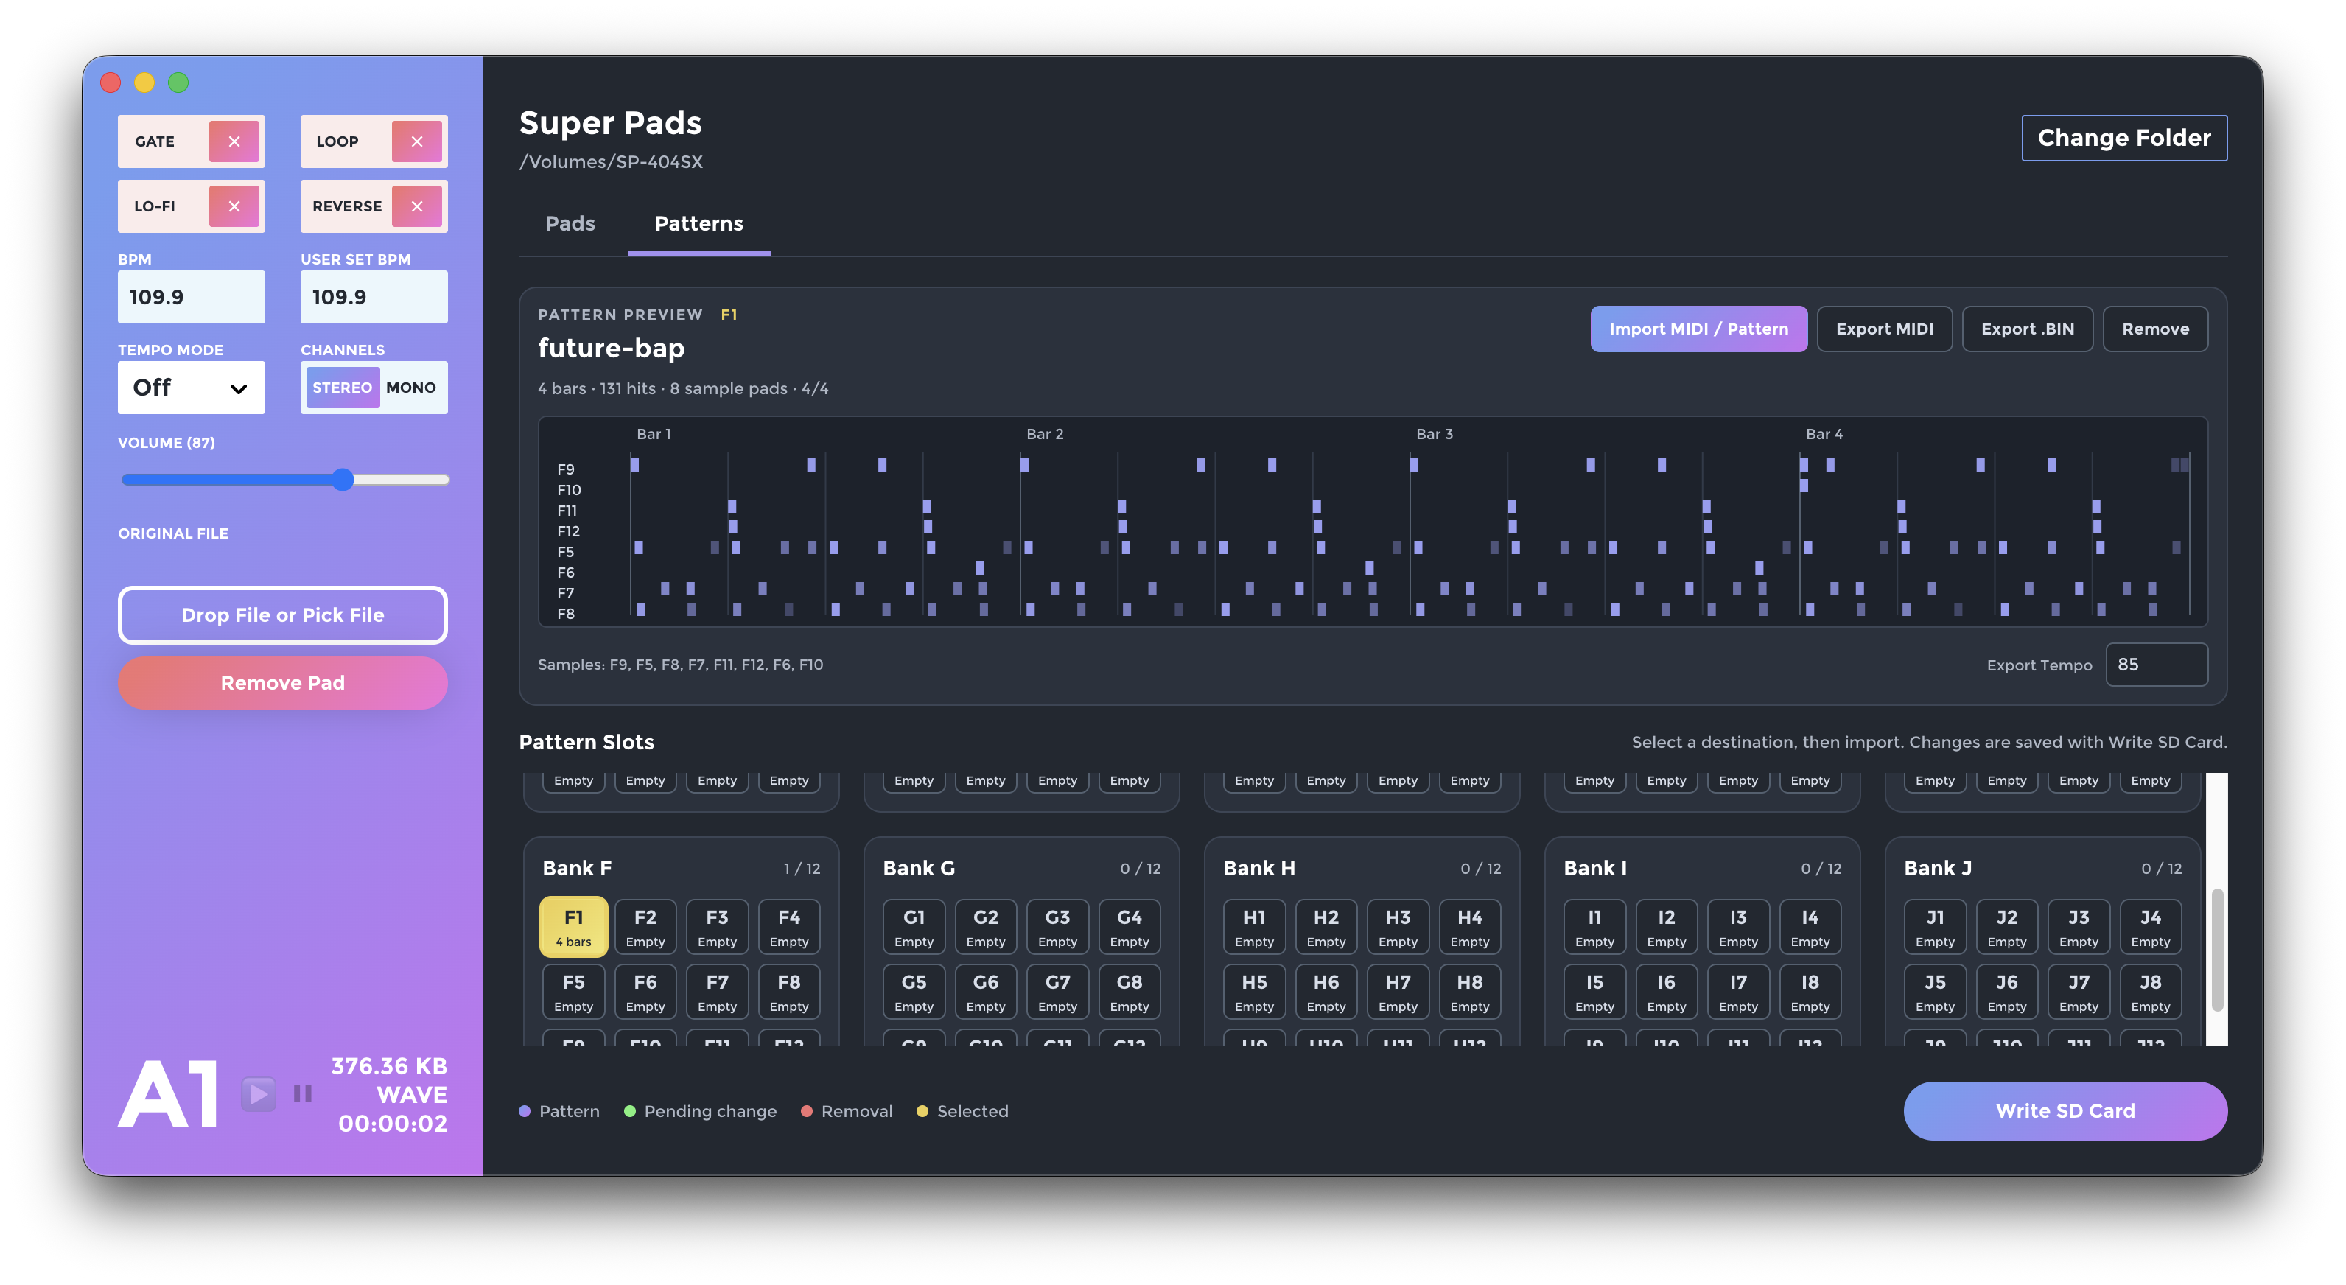Select pattern slot G1
2346x1285 pixels.
pos(914,926)
